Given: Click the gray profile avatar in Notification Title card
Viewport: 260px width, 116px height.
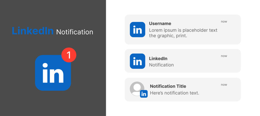Looking at the screenshot, I should (137, 89).
